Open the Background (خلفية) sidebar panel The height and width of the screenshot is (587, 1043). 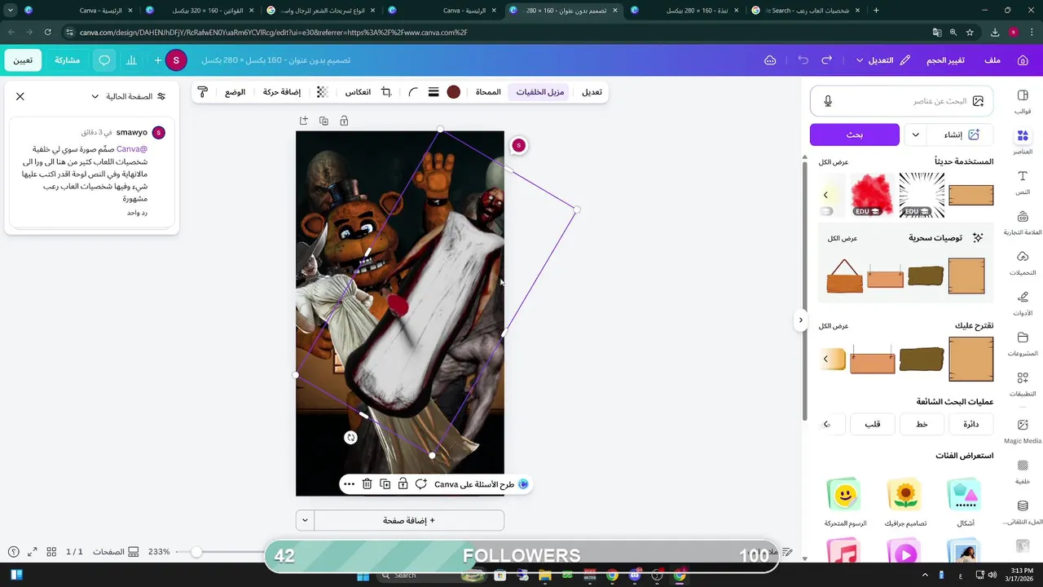click(x=1023, y=471)
